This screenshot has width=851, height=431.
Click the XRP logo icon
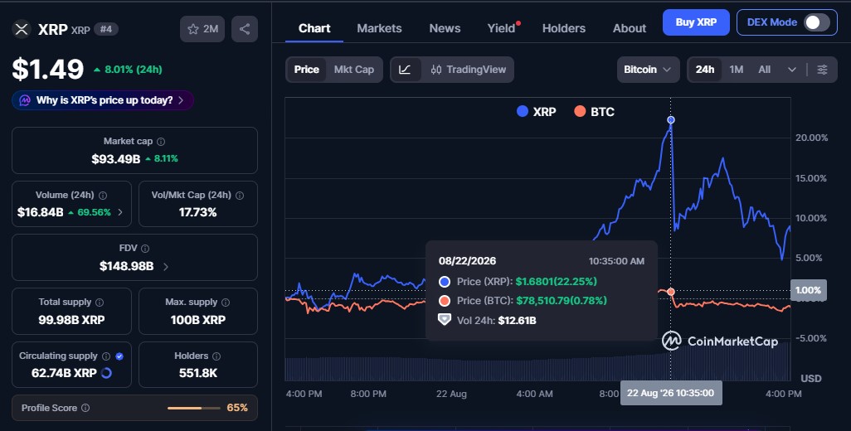point(22,29)
